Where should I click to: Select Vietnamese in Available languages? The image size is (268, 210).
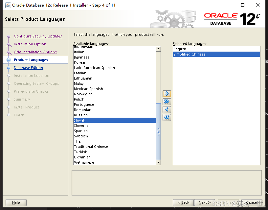click(115, 162)
